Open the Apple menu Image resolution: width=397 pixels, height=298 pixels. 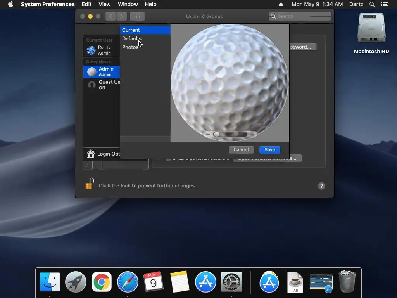[x=10, y=4]
